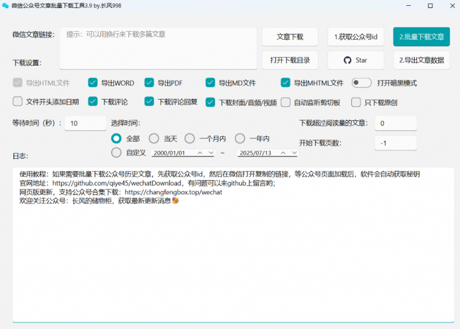This screenshot has height=329, width=460.
Task: Click the 开始下载页数 field
Action: (x=396, y=143)
